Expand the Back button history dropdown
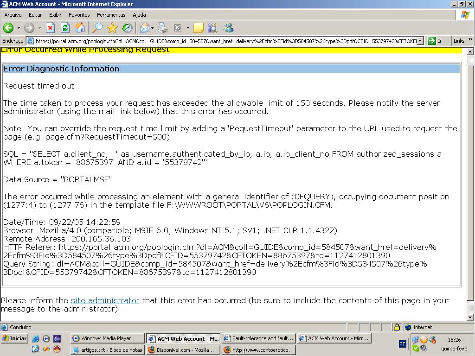The image size is (475, 356). tap(19, 28)
